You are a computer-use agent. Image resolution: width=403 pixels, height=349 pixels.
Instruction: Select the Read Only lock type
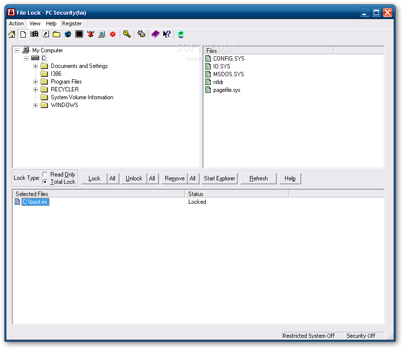tap(45, 174)
